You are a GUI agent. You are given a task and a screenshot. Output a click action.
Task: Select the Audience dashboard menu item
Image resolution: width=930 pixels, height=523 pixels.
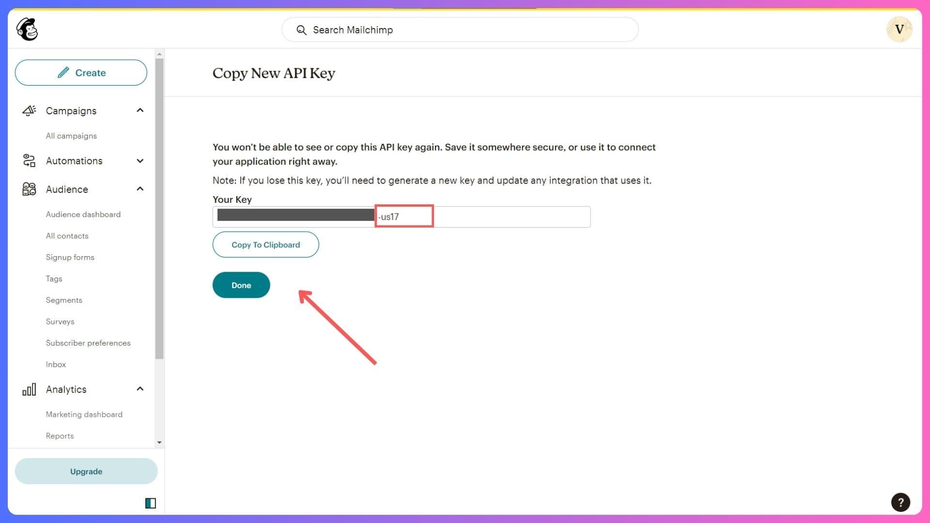[83, 214]
